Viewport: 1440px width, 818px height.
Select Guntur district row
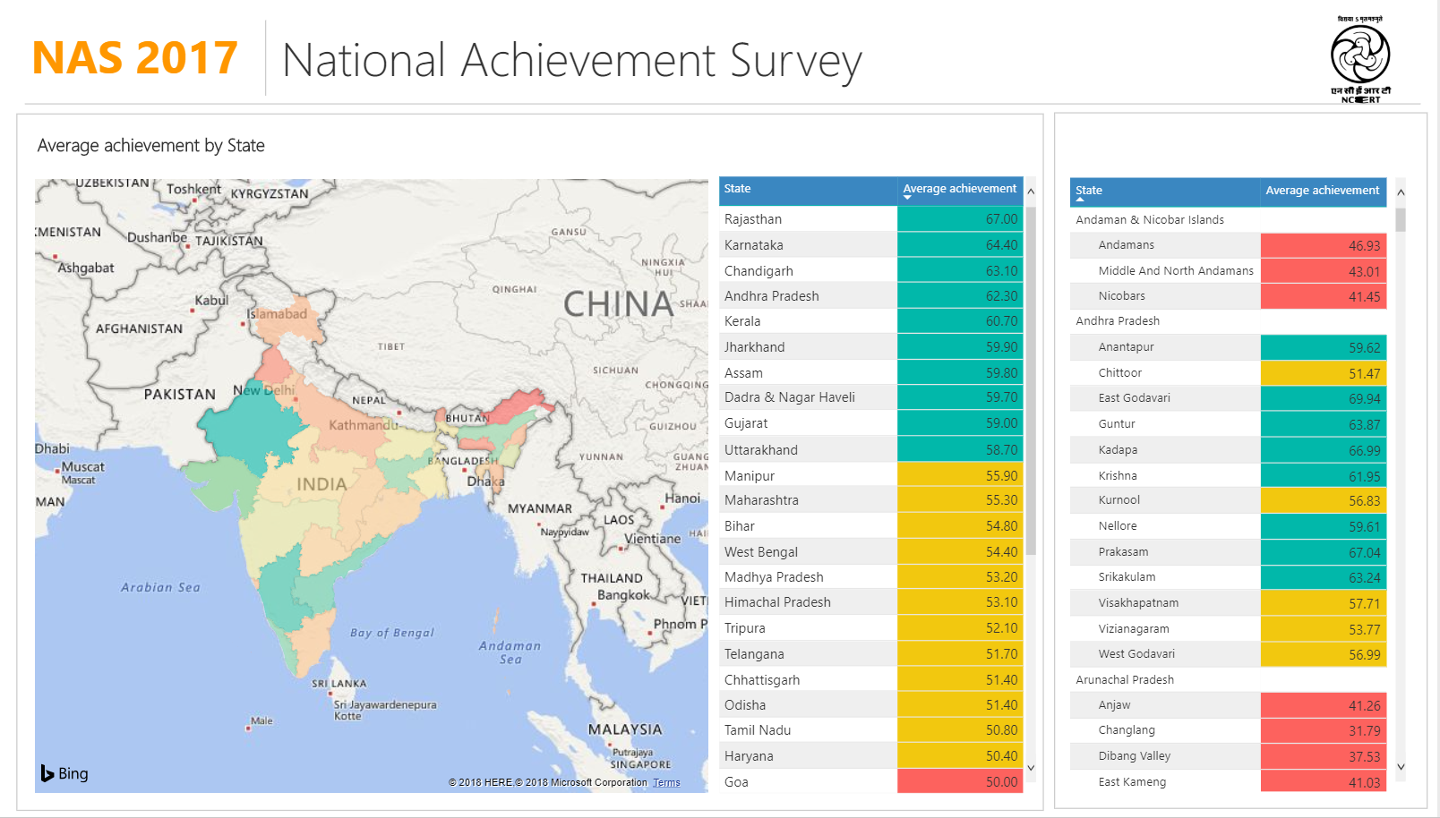[1229, 424]
